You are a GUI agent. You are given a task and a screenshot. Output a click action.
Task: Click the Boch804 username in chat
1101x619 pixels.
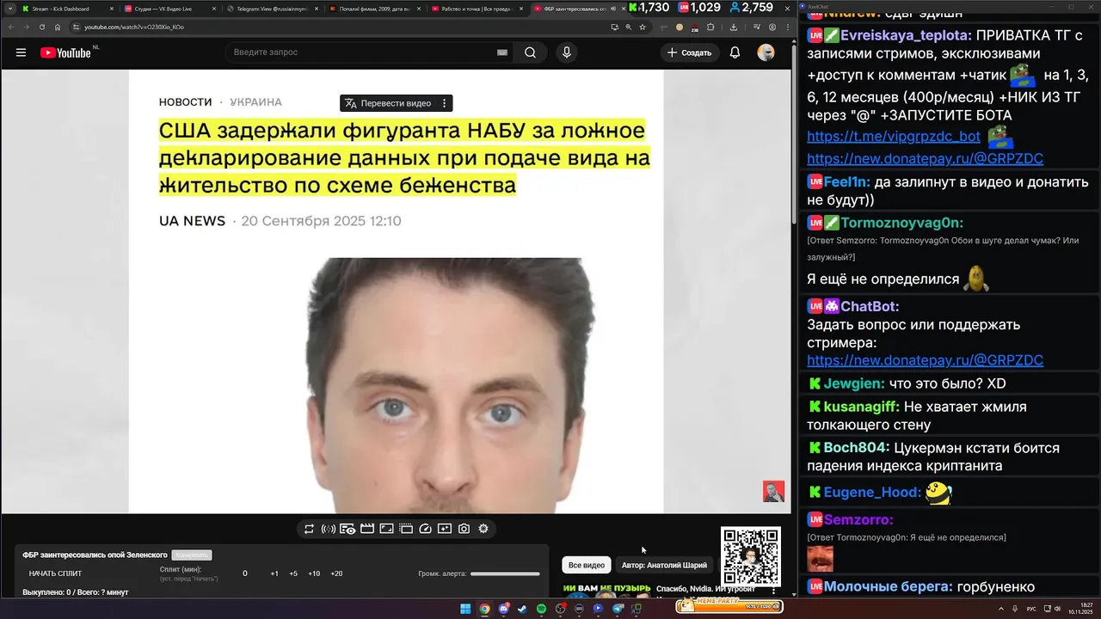(856, 448)
